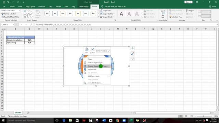Viewport: 219px width, 123px height.
Task: Open the Align dropdown
Action: 190,11
